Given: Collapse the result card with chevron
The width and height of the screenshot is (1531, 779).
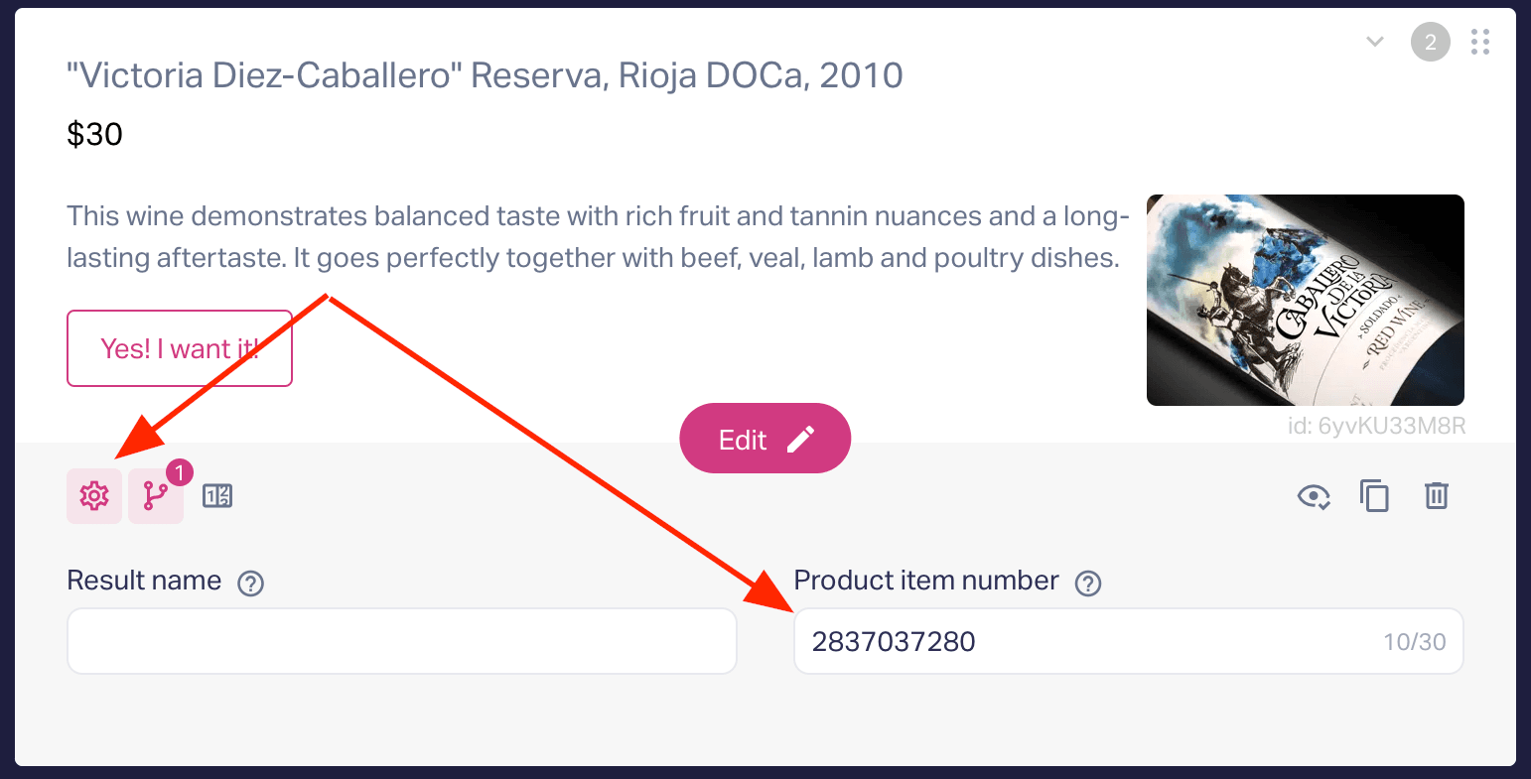Looking at the screenshot, I should (1375, 42).
